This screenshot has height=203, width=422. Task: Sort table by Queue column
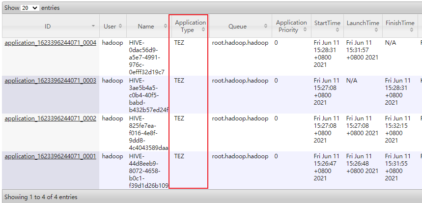(240, 26)
